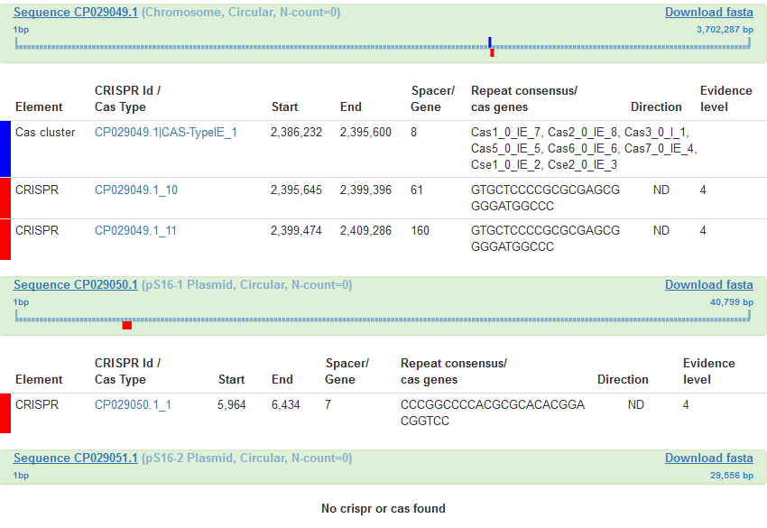
Task: Select start value 2,399,474
Action: (x=297, y=230)
